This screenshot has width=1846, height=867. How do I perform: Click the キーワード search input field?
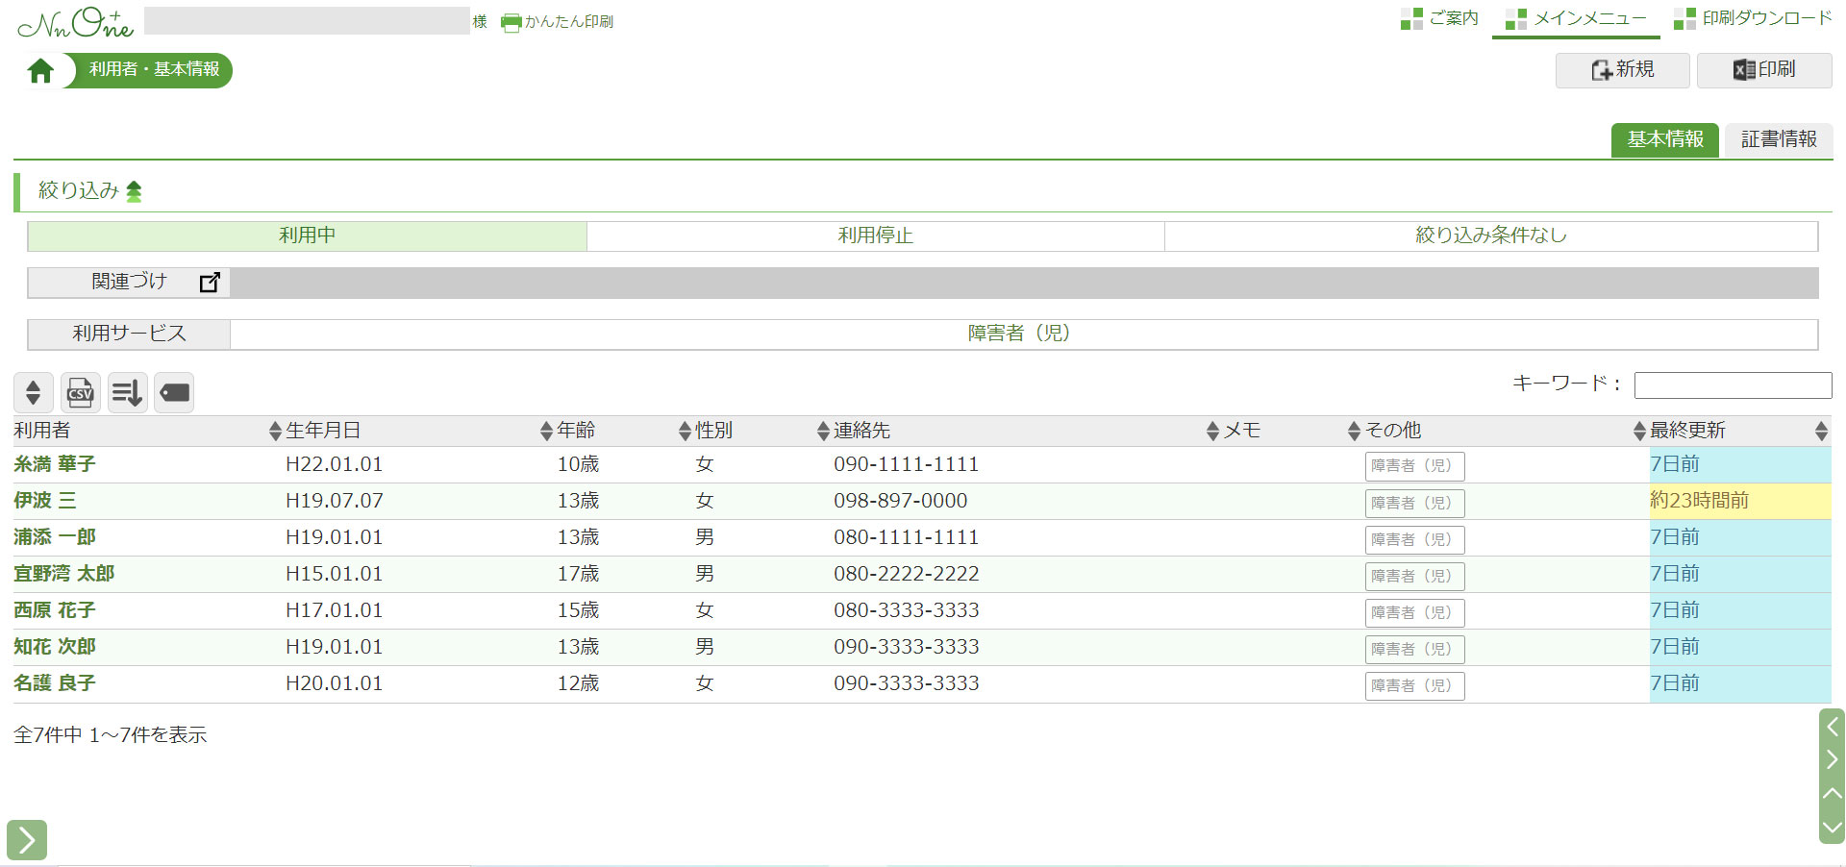click(x=1733, y=384)
